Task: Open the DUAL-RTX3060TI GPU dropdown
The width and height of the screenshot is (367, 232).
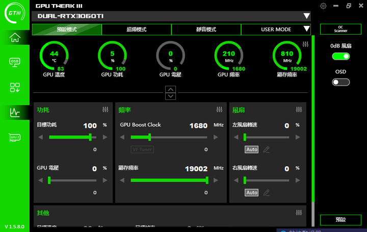Action: pyautogui.click(x=171, y=16)
